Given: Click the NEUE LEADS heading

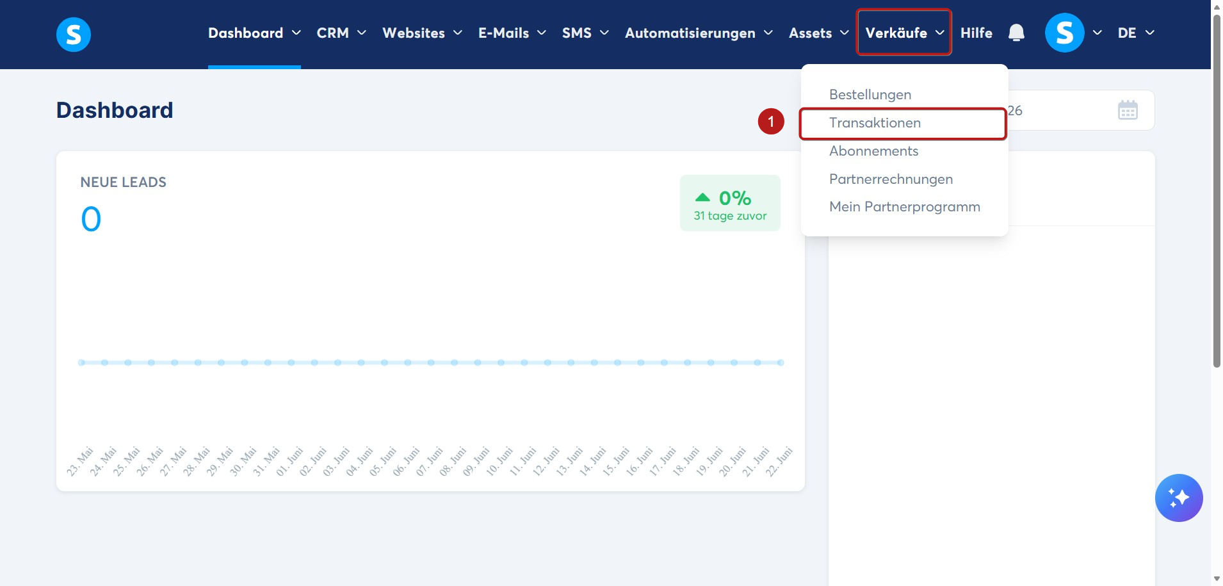Looking at the screenshot, I should click(123, 183).
